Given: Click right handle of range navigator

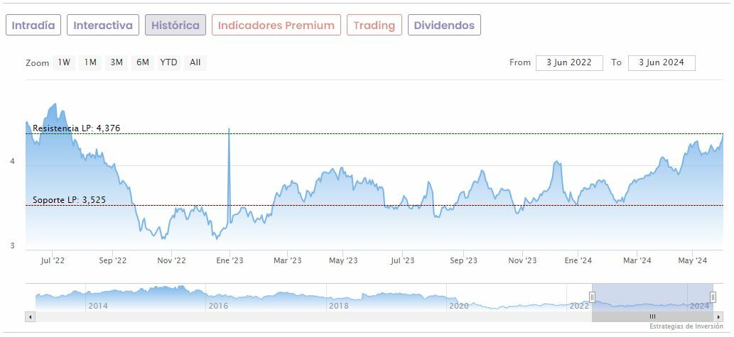Looking at the screenshot, I should click(713, 297).
